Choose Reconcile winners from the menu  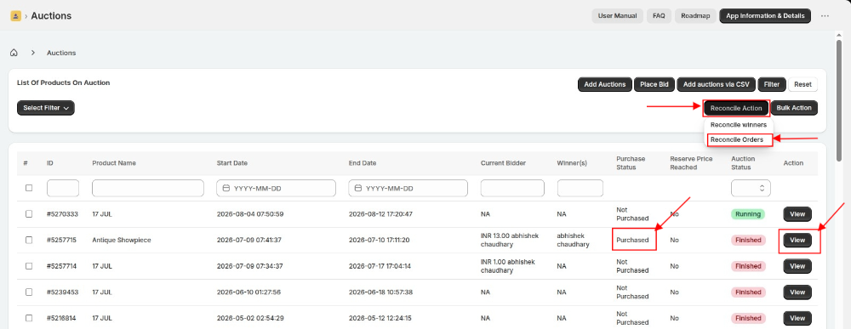pyautogui.click(x=738, y=125)
